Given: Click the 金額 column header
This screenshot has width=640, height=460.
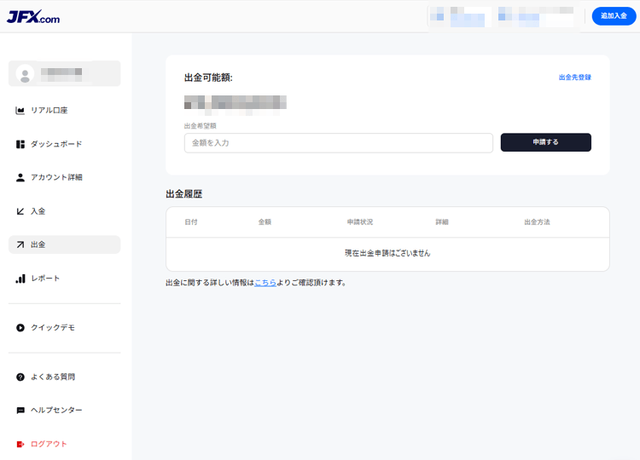Looking at the screenshot, I should (x=265, y=222).
